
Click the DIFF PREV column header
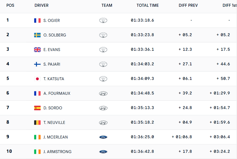188,5
